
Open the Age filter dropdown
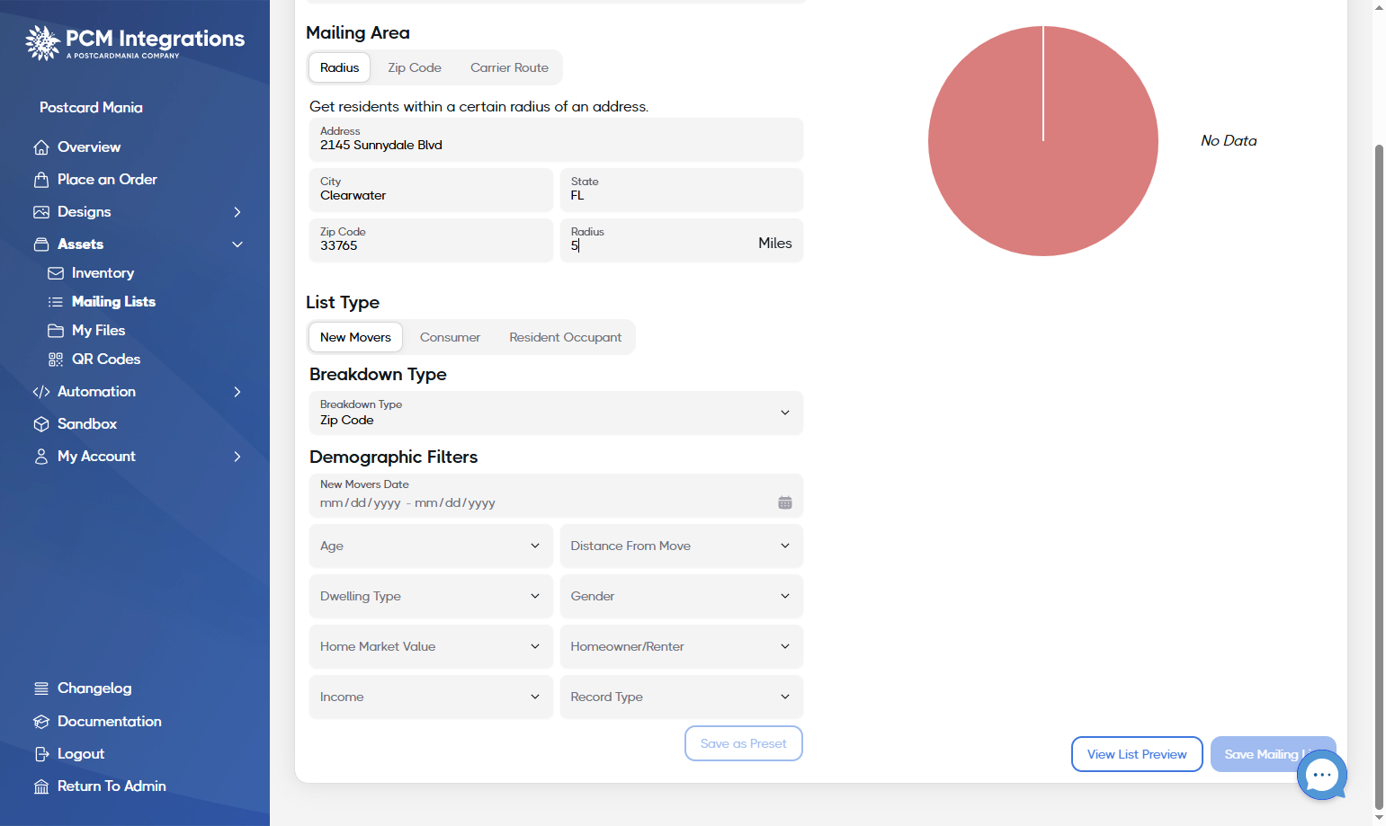(431, 546)
